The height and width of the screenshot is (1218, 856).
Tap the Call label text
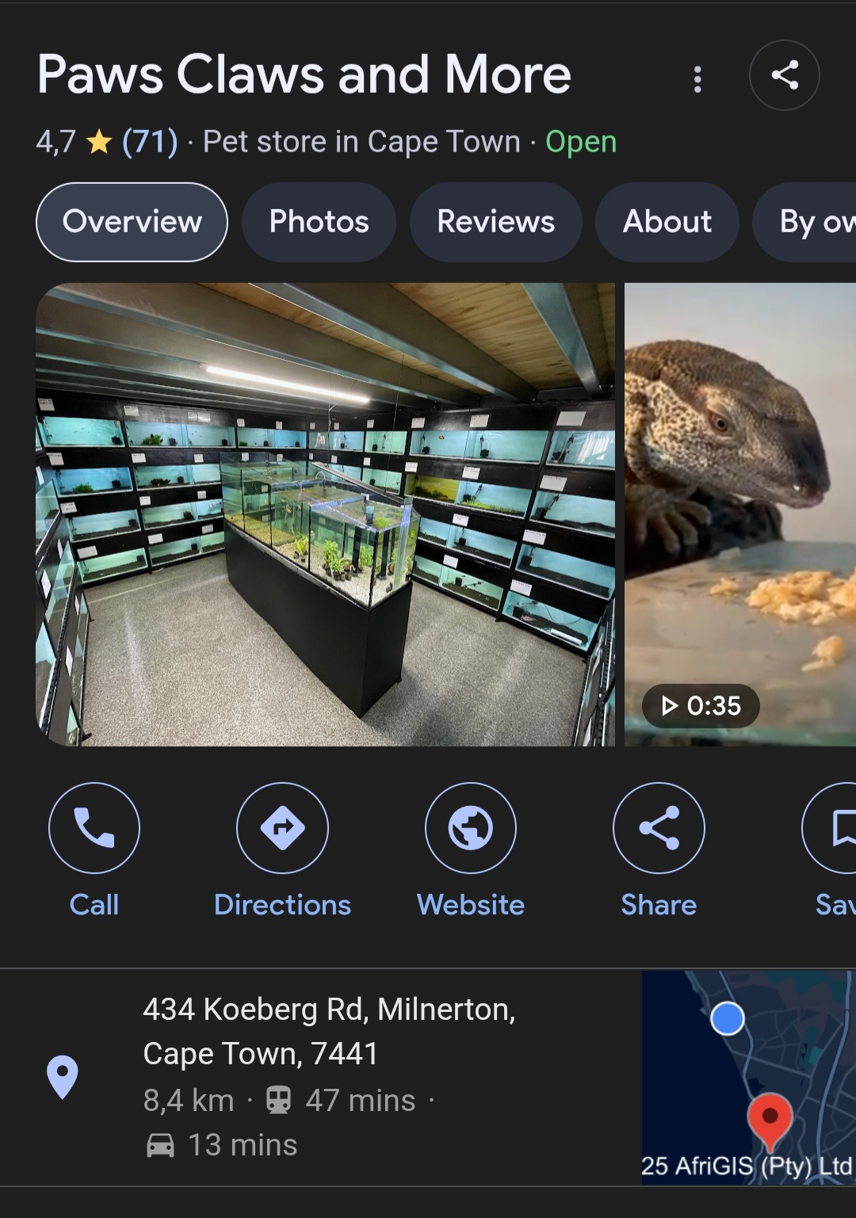click(x=94, y=905)
